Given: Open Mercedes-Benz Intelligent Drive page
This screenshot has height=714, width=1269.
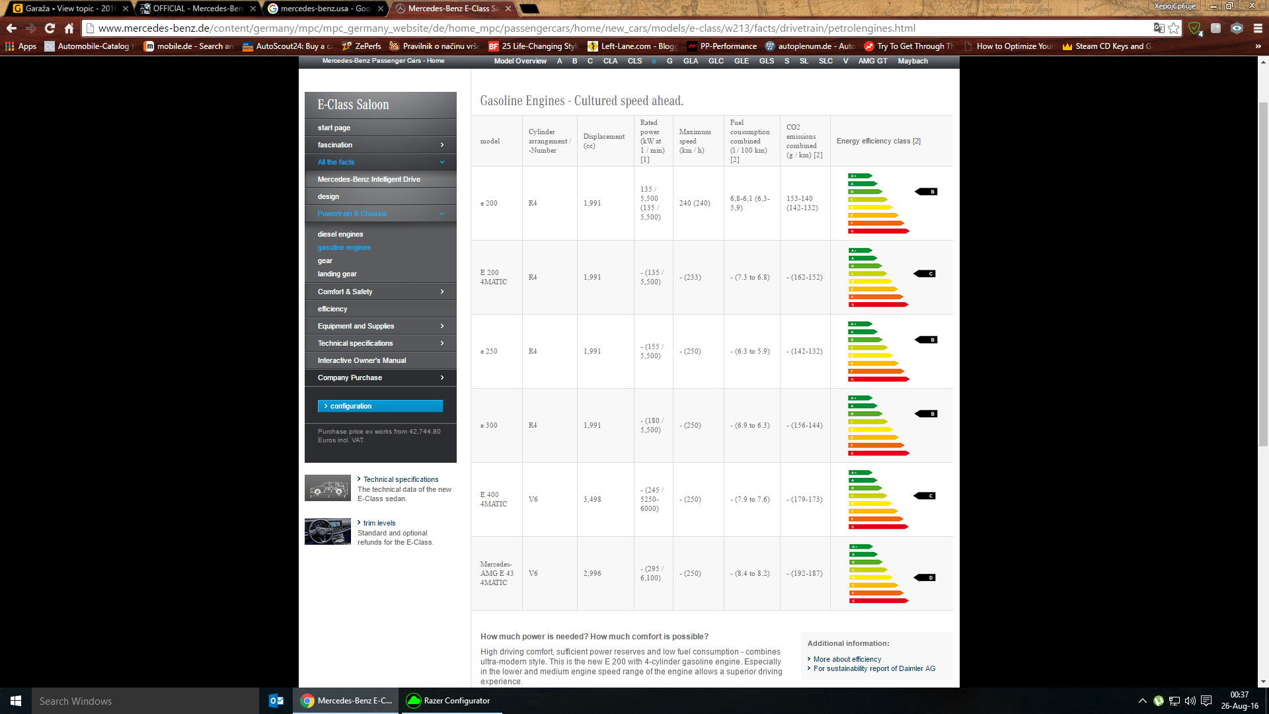Looking at the screenshot, I should coord(381,179).
